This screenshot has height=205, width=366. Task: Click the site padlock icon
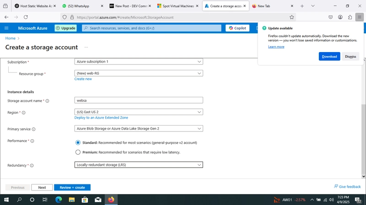72,17
